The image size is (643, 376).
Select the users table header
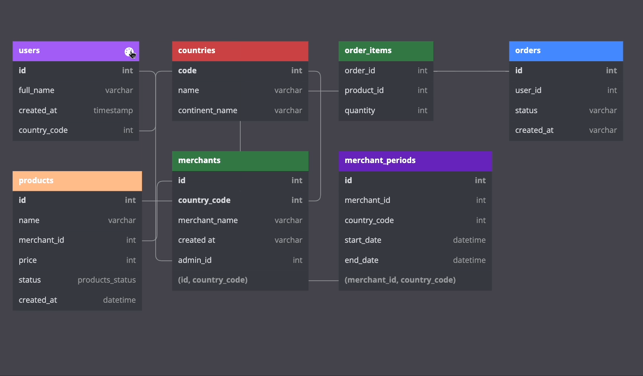[x=76, y=51]
